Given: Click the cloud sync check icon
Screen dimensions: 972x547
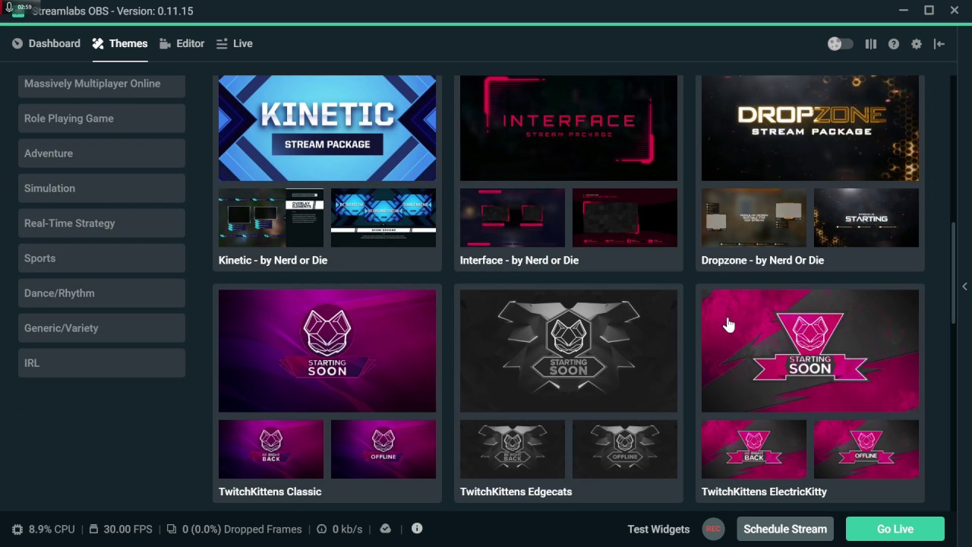Looking at the screenshot, I should (386, 529).
